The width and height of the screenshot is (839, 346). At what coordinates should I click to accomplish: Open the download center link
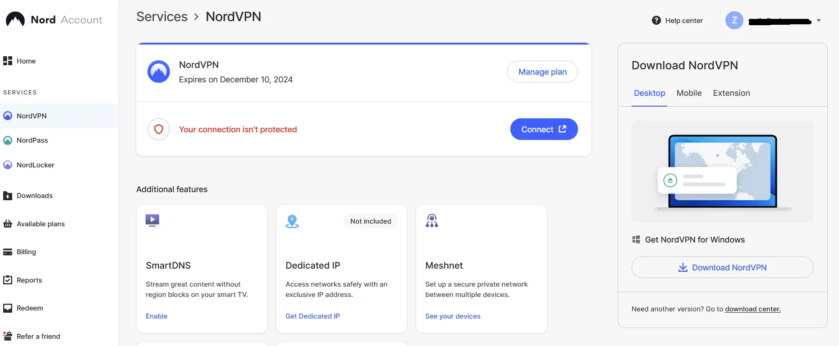tap(752, 309)
